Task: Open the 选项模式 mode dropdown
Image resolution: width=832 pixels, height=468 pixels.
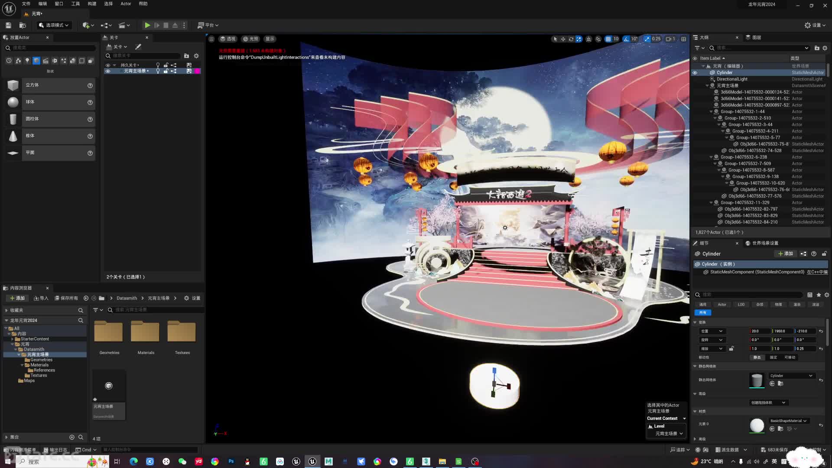Action: 53,26
